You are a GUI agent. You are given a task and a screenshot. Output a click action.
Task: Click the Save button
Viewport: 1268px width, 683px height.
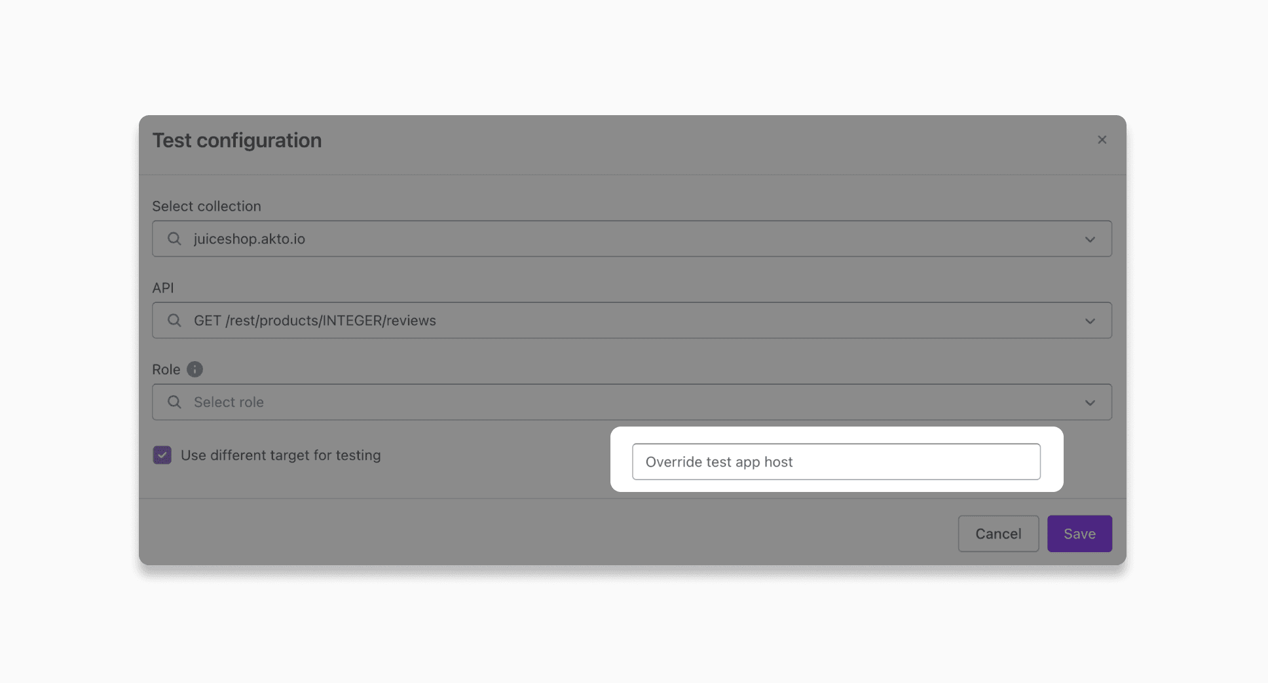(1079, 533)
